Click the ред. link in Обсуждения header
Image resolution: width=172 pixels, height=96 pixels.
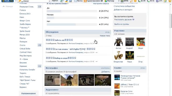click(107, 32)
